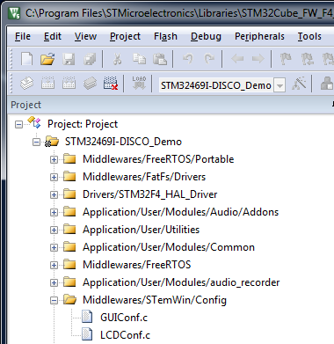Click the Project workspace root icon
Image resolution: width=334 pixels, height=344 pixels.
(x=34, y=122)
